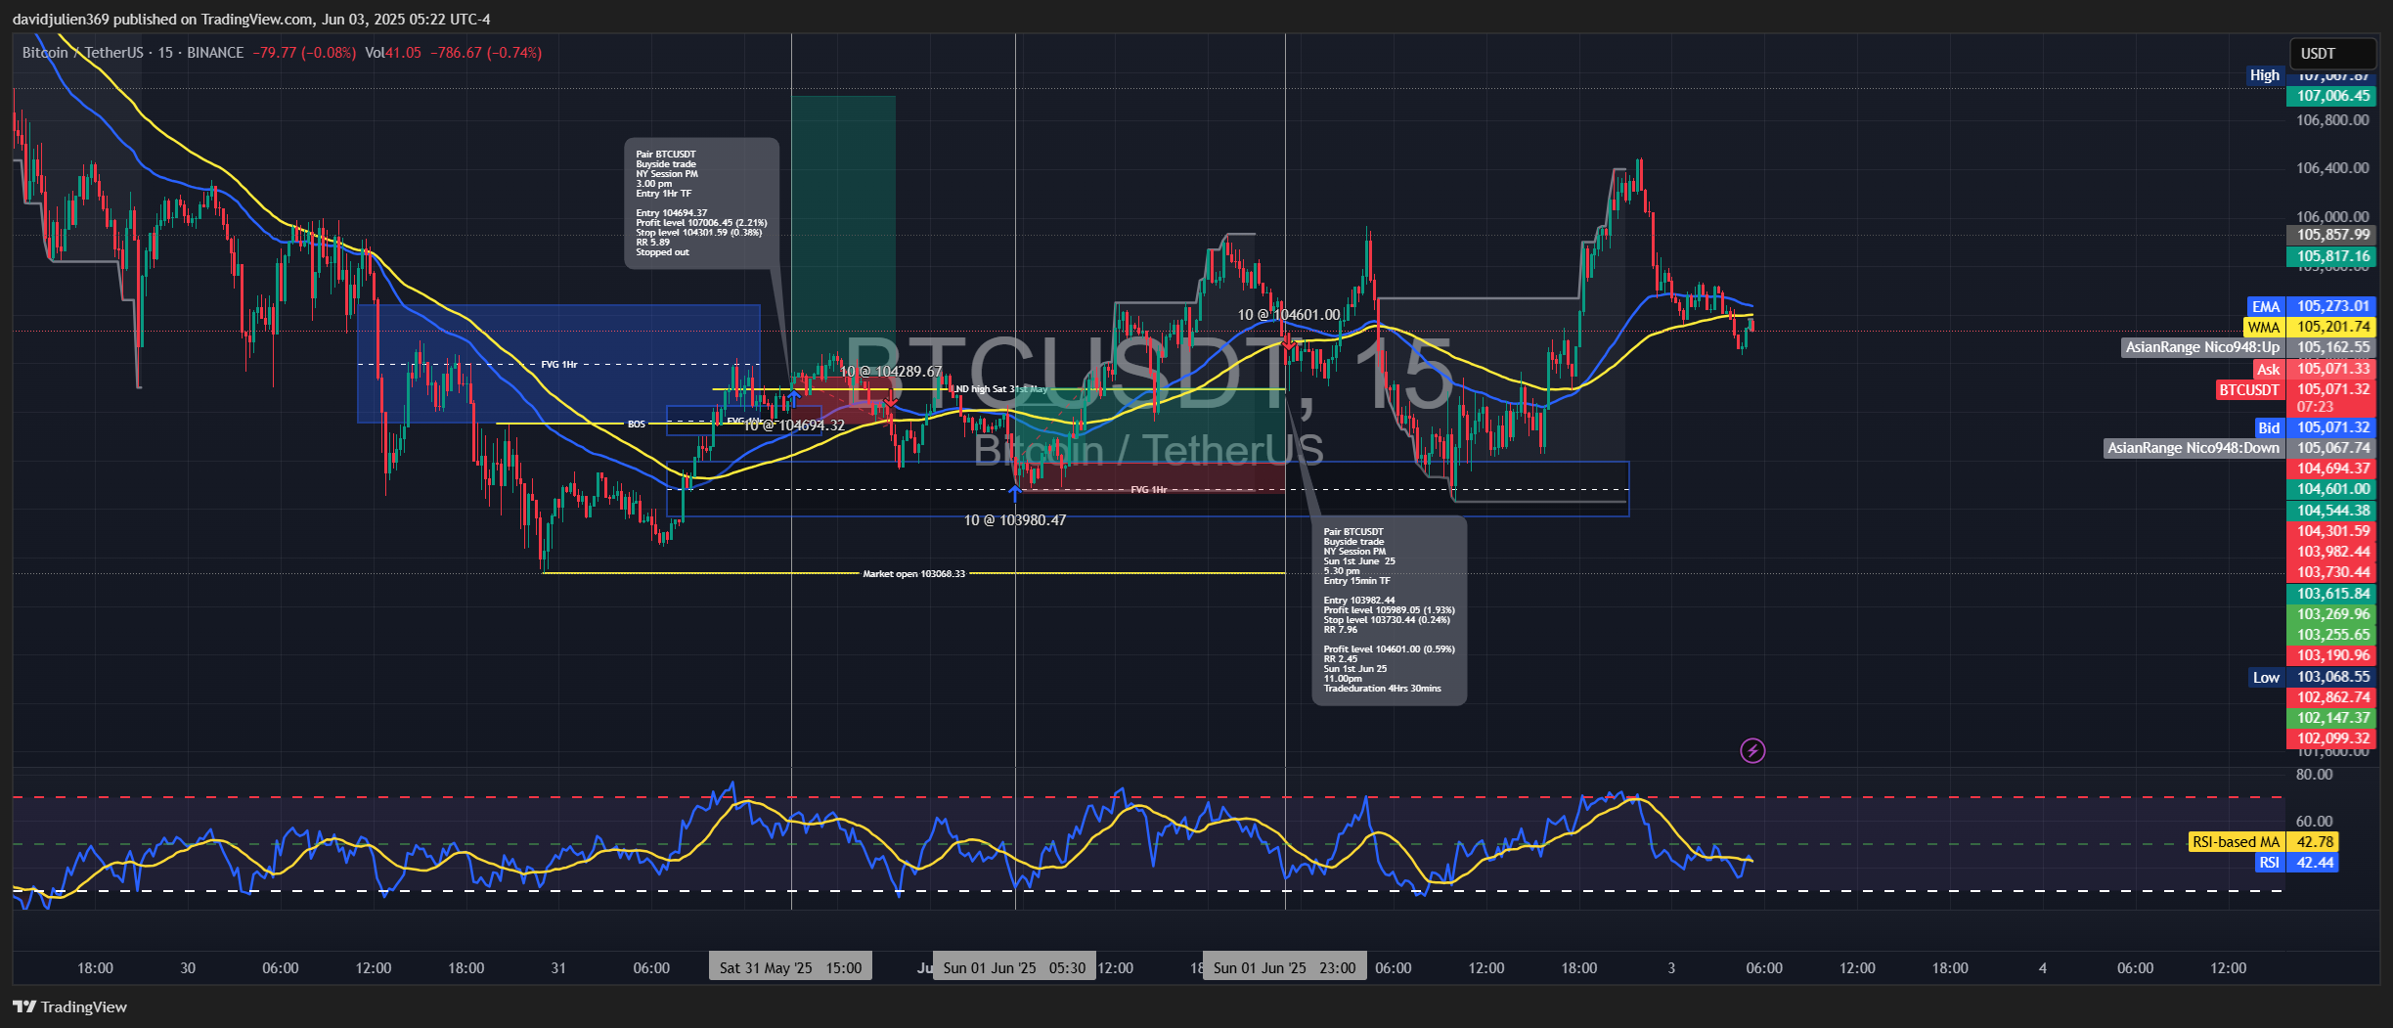Click the blue Bid label

(x=2269, y=427)
